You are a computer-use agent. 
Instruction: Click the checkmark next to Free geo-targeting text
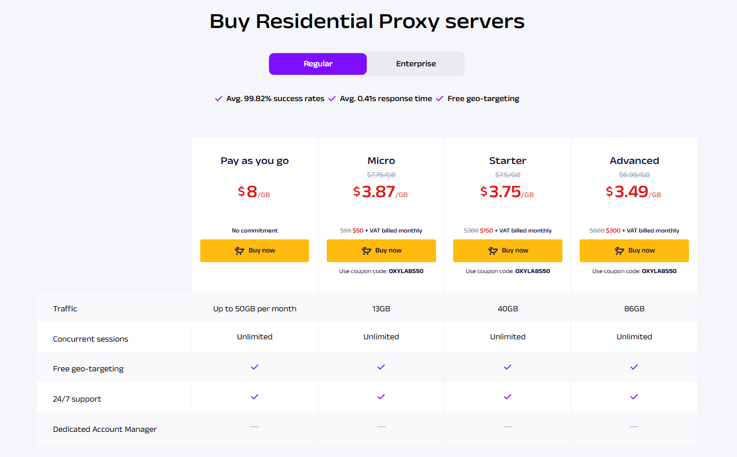(439, 98)
